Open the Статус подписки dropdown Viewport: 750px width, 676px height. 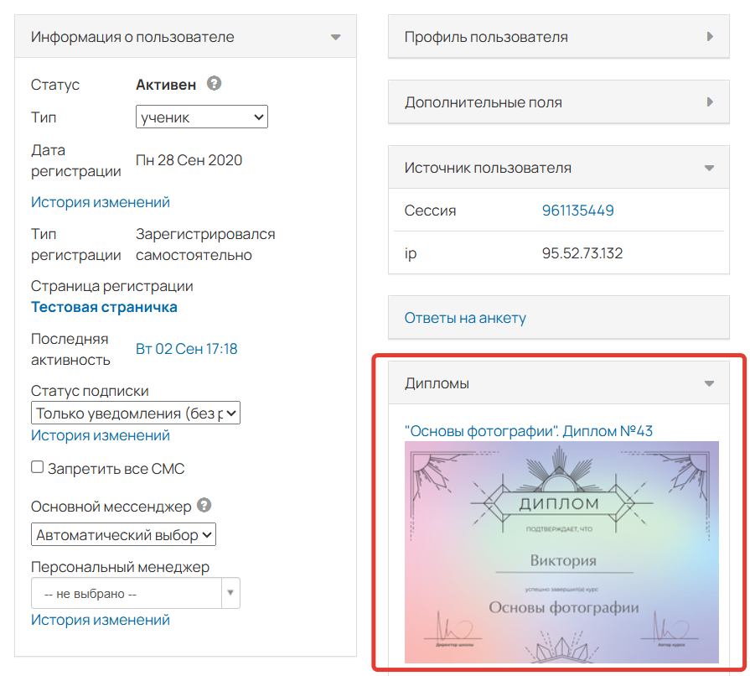[x=136, y=413]
